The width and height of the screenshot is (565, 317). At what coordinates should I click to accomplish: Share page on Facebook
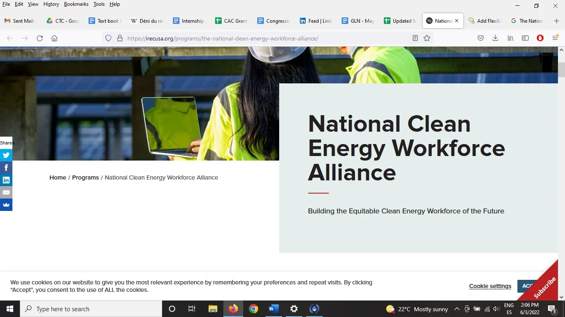click(6, 168)
